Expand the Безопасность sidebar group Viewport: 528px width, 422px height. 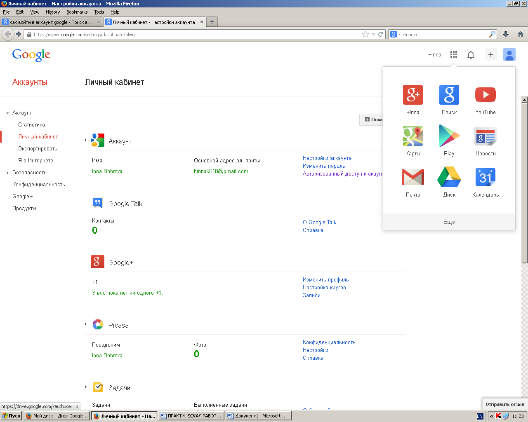coord(8,173)
